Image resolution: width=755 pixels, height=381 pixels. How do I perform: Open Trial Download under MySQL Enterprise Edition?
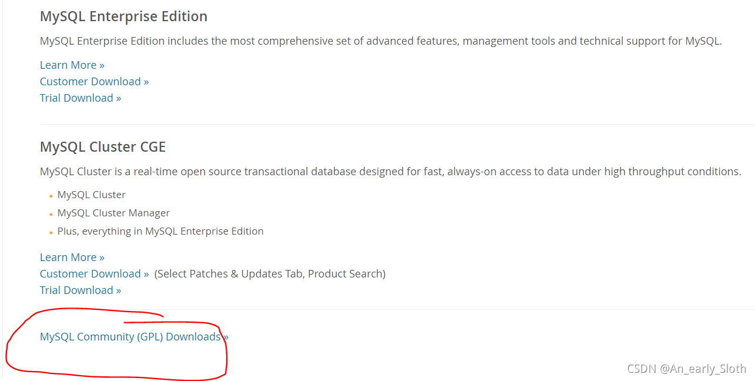click(80, 98)
